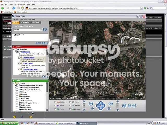
Task: Pan the map up with navigation arrow
Action: (101, 103)
